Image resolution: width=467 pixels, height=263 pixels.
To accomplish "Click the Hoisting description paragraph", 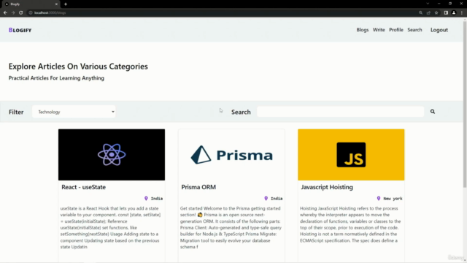I will pos(350,224).
